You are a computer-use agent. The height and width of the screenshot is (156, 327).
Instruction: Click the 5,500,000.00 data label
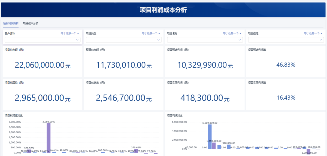[210, 123]
